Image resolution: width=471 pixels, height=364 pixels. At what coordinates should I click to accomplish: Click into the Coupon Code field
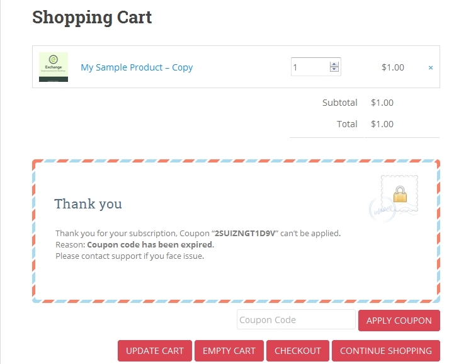coord(296,320)
